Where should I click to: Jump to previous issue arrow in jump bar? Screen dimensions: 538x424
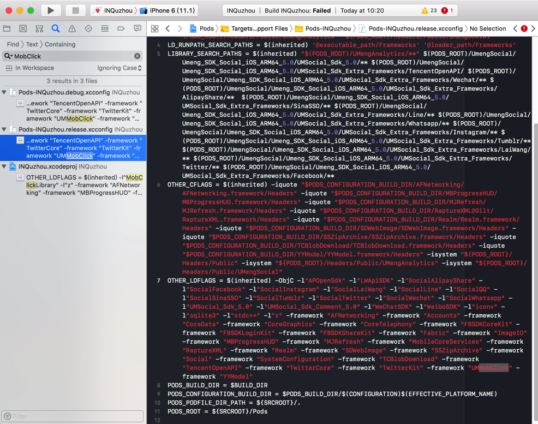[515, 28]
